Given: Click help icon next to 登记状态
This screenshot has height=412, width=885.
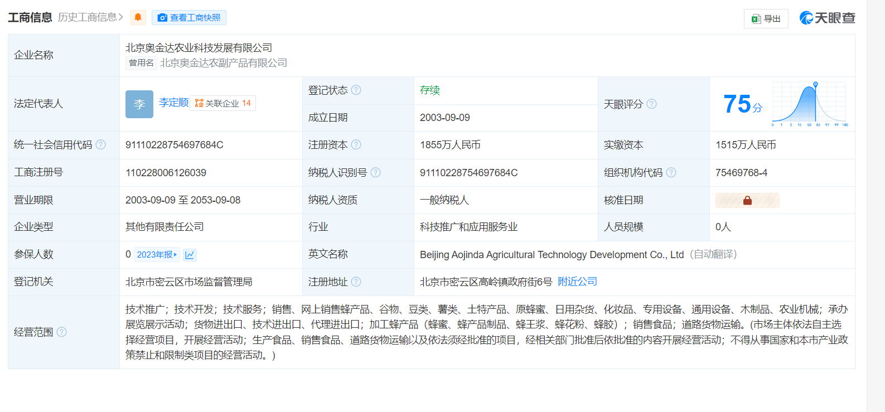Looking at the screenshot, I should (356, 90).
